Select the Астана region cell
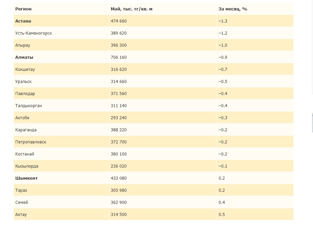This screenshot has width=313, height=225. coord(23,21)
